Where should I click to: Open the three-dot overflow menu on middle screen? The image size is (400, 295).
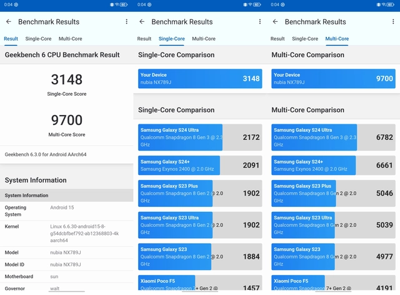tap(260, 22)
